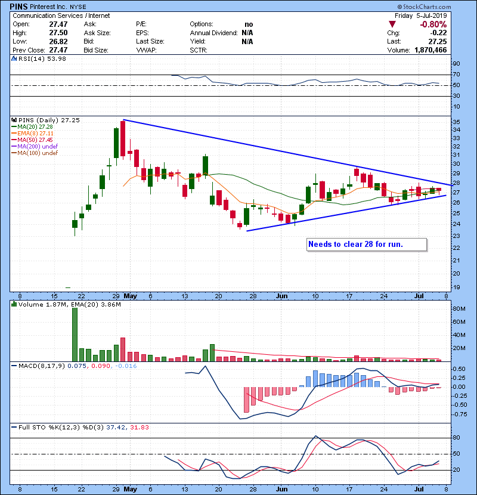The width and height of the screenshot is (477, 495).
Task: Click the 'Communication Services / Internet' sector text
Action: tap(61, 16)
